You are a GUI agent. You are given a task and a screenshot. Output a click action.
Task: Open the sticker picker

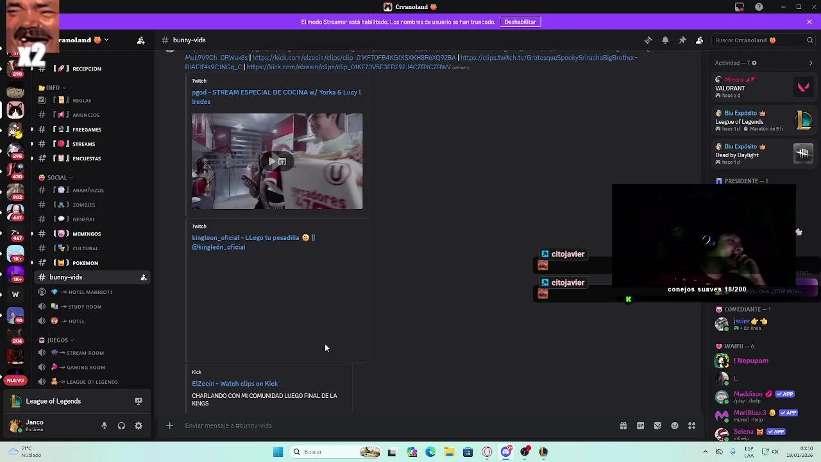(x=657, y=425)
